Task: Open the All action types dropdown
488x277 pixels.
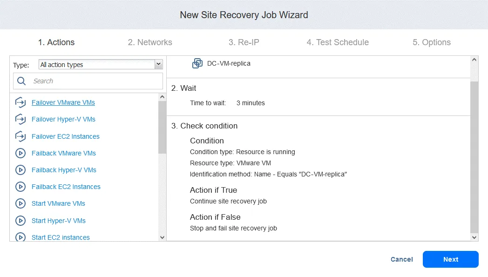Action: tap(158, 64)
